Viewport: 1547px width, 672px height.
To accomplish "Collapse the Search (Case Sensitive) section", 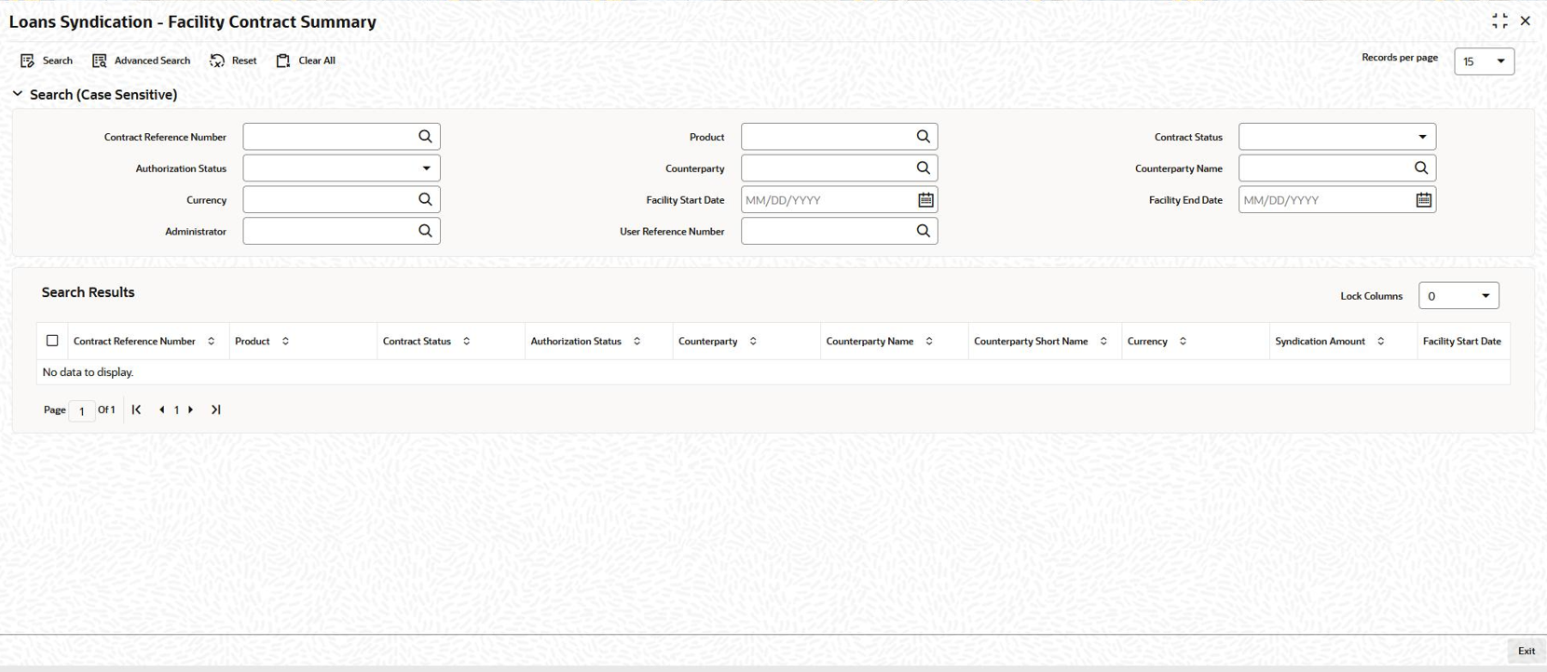I will coord(18,94).
